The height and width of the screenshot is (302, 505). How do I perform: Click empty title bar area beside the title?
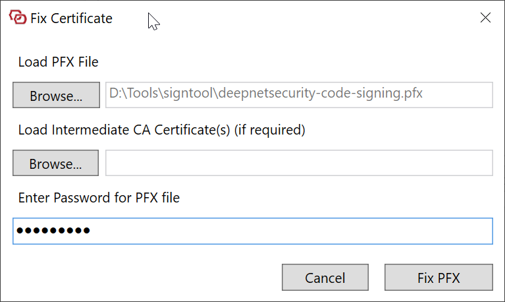(296, 18)
